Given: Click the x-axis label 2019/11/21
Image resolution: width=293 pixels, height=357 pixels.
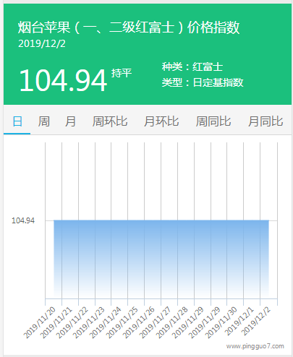Looking at the screenshot, I should [56, 322].
